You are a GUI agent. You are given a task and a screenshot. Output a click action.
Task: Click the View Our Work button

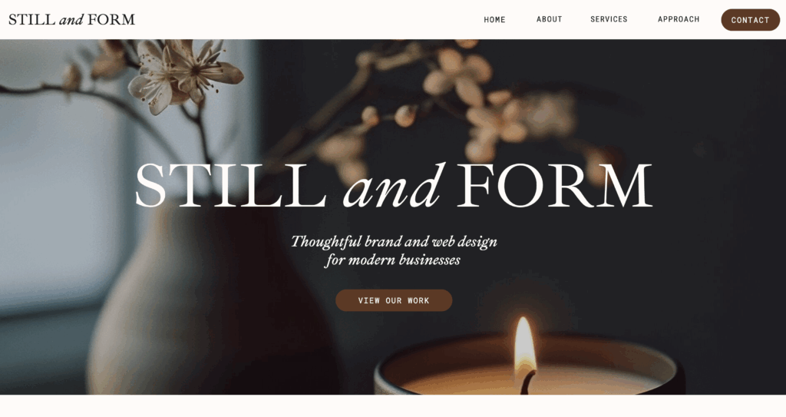click(394, 300)
